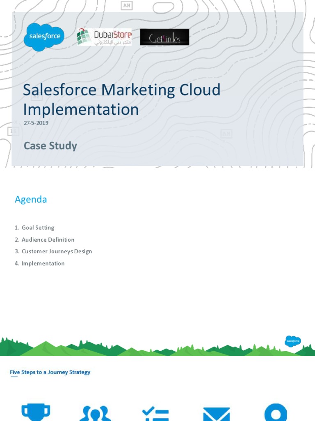Click the 'Case Study' subtitle
Image resolution: width=315 pixels, height=421 pixels.
pyautogui.click(x=50, y=146)
